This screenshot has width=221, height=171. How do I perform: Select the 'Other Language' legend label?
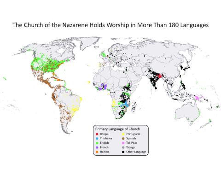click(136, 152)
